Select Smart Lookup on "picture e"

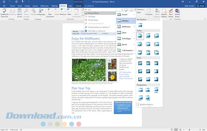[x=100, y=27]
